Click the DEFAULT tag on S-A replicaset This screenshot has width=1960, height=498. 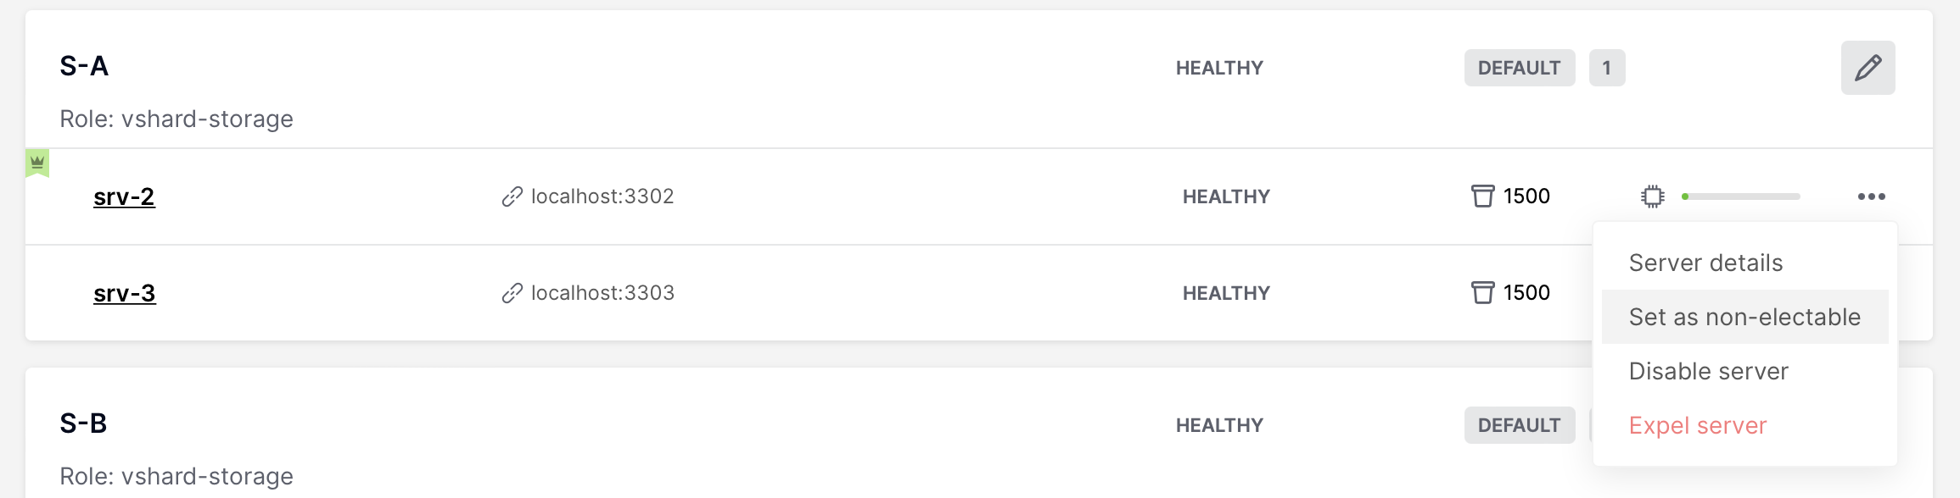[x=1520, y=68]
